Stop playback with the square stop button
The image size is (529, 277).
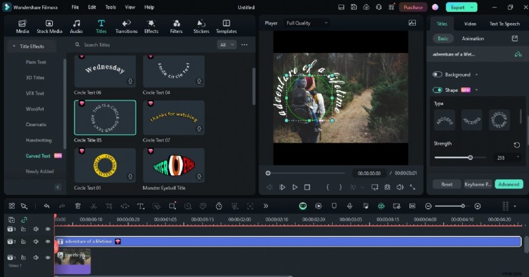click(307, 187)
